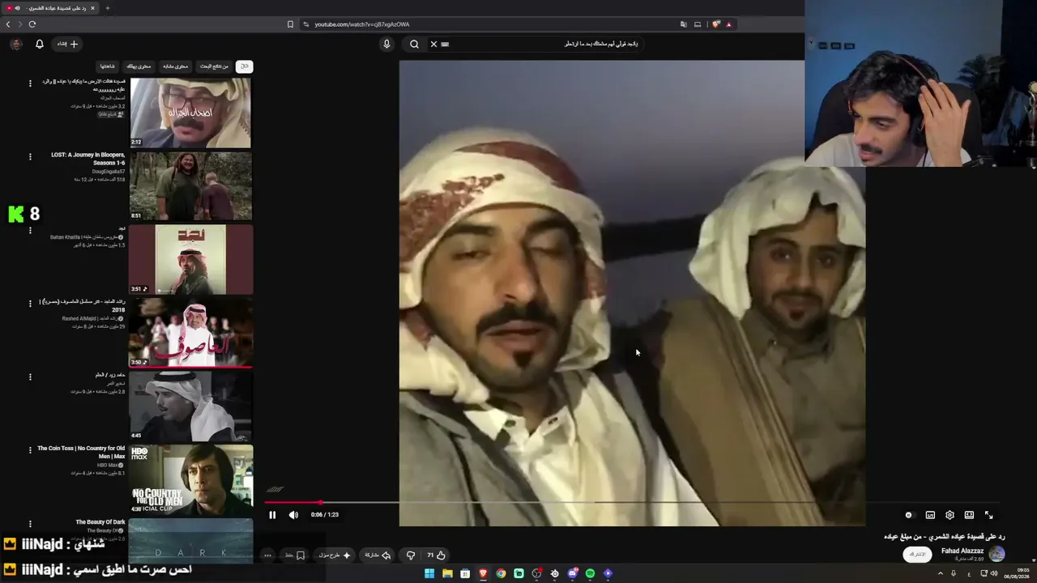Screen dimensions: 1037x583
Task: Open a new browser tab
Action: pos(107,8)
